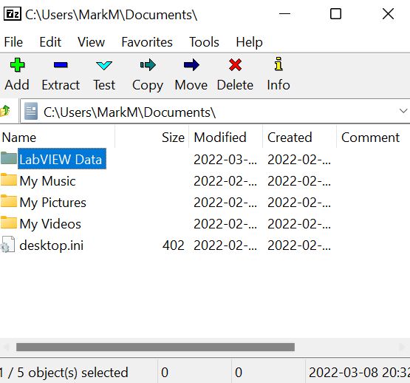This screenshot has height=383, width=410.
Task: Open the File menu
Action: coord(13,42)
